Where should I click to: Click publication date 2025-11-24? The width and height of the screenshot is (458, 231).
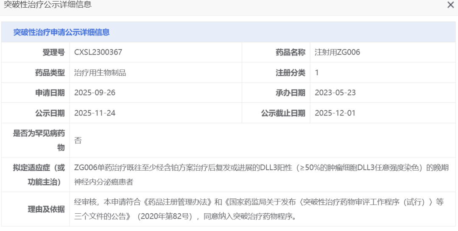[x=95, y=113]
